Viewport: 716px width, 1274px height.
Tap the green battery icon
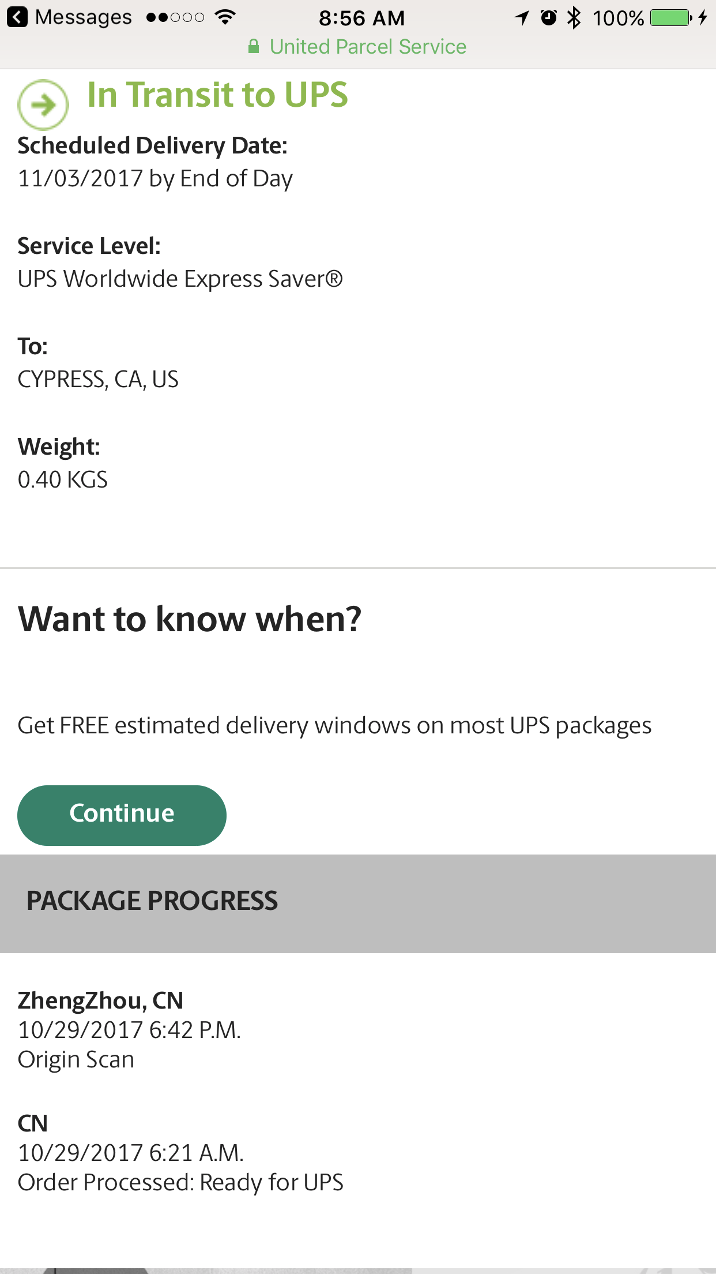coord(670,18)
